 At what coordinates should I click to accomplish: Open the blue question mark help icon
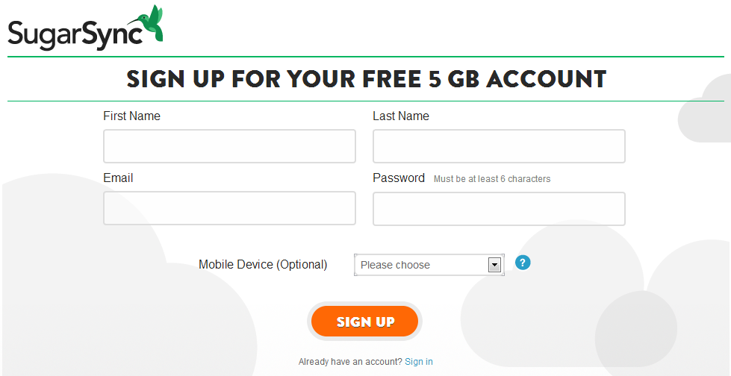(523, 263)
